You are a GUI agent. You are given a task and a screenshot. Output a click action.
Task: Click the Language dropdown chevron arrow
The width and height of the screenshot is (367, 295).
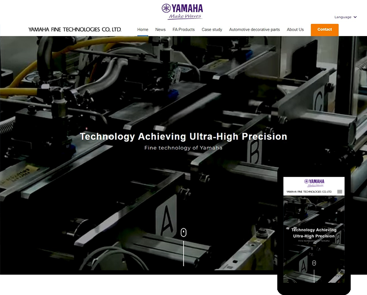355,17
